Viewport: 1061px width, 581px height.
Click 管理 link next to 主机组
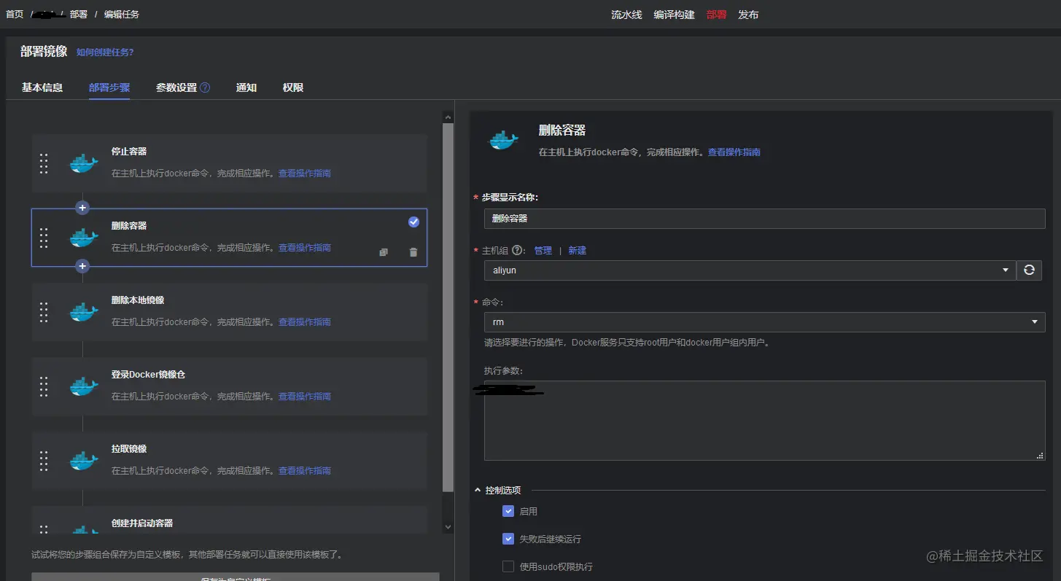click(543, 250)
